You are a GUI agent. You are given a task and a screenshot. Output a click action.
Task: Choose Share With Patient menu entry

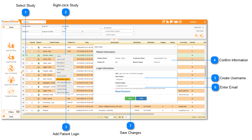[x=63, y=92]
